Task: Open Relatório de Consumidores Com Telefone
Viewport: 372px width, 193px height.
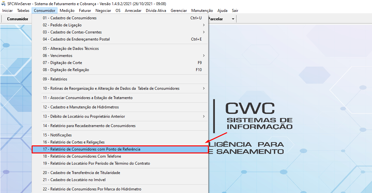Action: [82, 156]
